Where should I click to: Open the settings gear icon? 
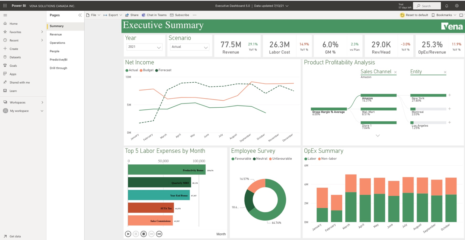pos(457,6)
